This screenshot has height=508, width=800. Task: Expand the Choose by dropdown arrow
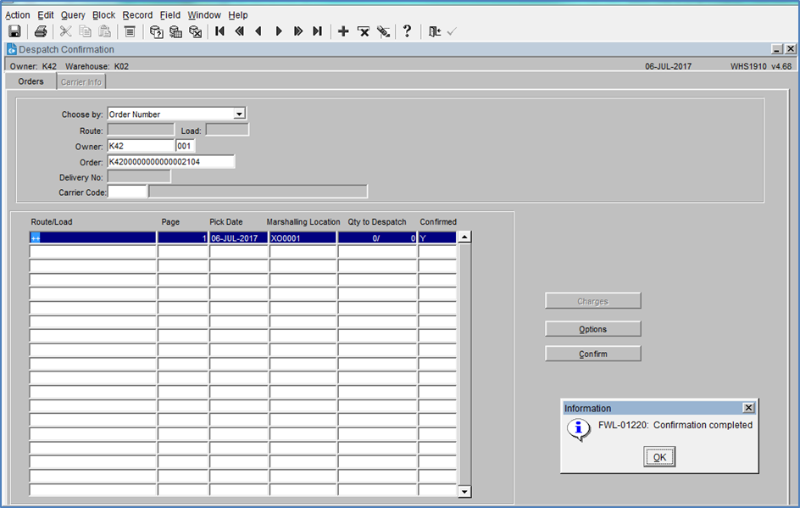[239, 114]
